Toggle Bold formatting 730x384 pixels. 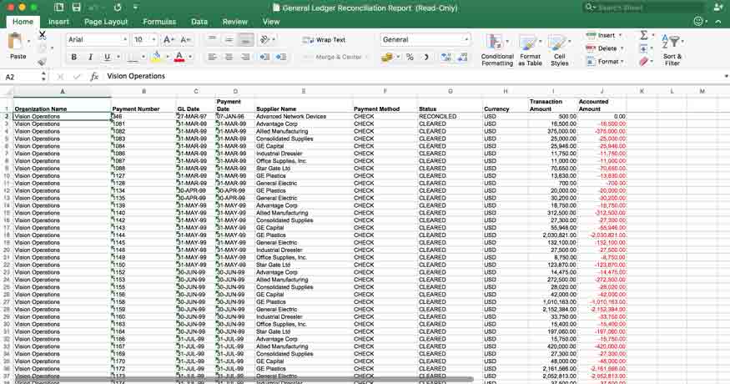[x=73, y=58]
